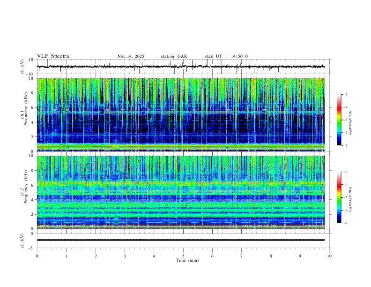Screen dimensions: 371x287
Task: Click the 'ch.3(V)' axis label
Action: [22, 241]
